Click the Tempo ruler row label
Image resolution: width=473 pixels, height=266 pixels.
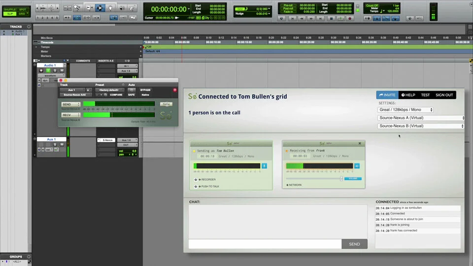(x=45, y=47)
